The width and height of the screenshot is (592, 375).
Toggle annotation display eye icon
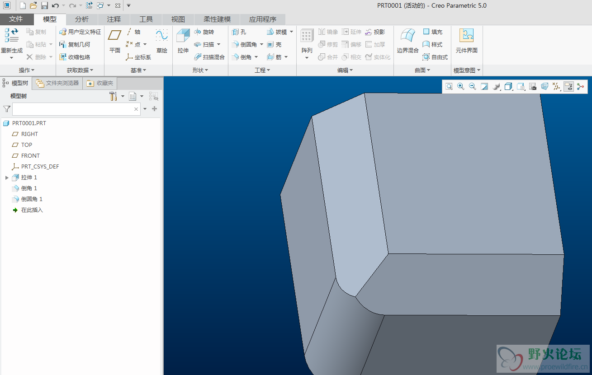(569, 86)
